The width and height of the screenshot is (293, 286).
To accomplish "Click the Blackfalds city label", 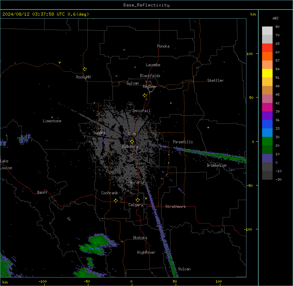I will (150, 76).
